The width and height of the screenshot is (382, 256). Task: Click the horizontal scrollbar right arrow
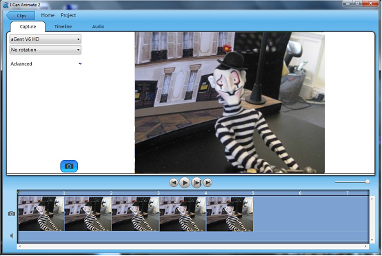(365, 246)
